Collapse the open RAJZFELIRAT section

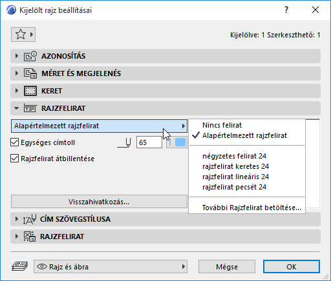[x=17, y=108]
